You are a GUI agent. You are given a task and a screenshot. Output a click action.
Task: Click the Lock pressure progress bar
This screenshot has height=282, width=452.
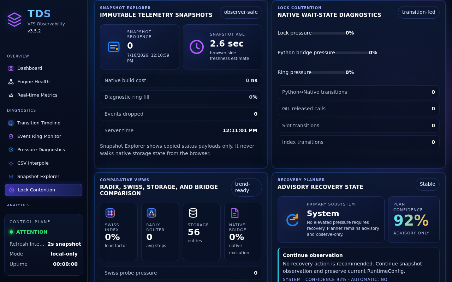pyautogui.click(x=329, y=33)
